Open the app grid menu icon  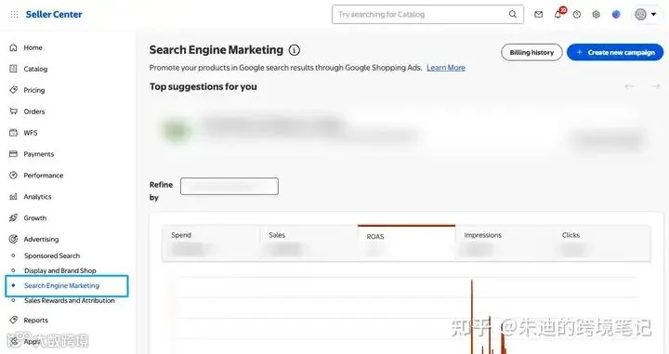tap(14, 15)
